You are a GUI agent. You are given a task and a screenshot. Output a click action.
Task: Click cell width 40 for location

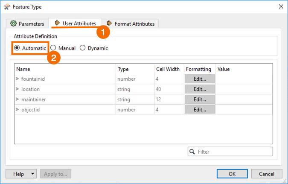169,89
